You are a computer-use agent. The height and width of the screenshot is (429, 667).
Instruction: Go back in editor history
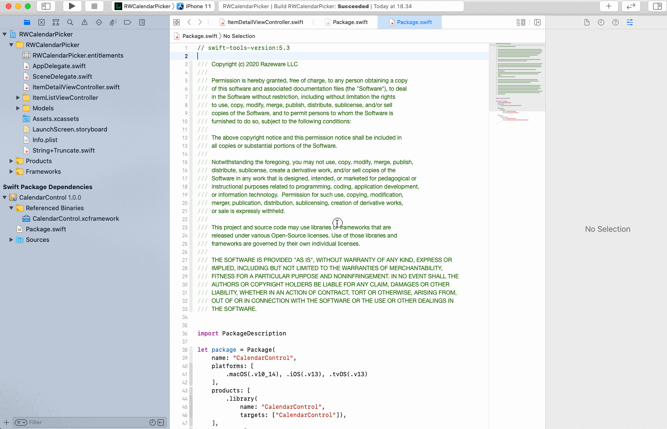point(189,22)
